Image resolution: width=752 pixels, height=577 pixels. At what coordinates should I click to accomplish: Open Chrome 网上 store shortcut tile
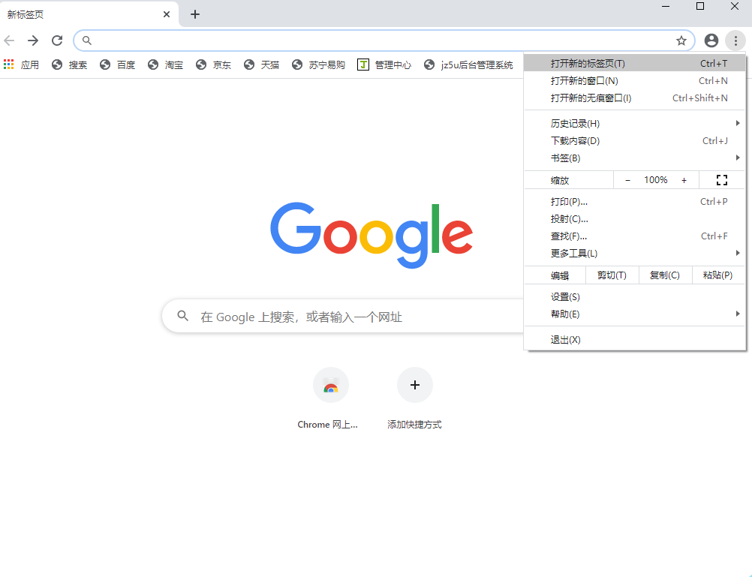[330, 385]
